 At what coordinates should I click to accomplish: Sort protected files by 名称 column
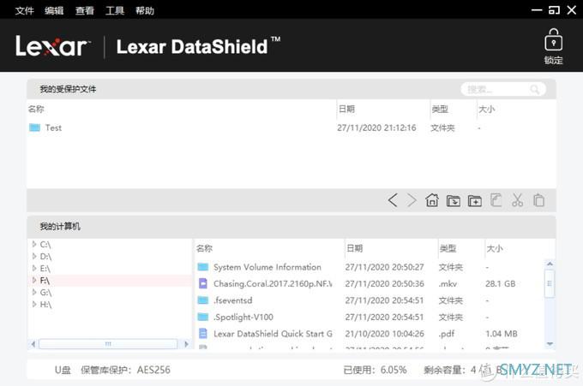click(36, 109)
